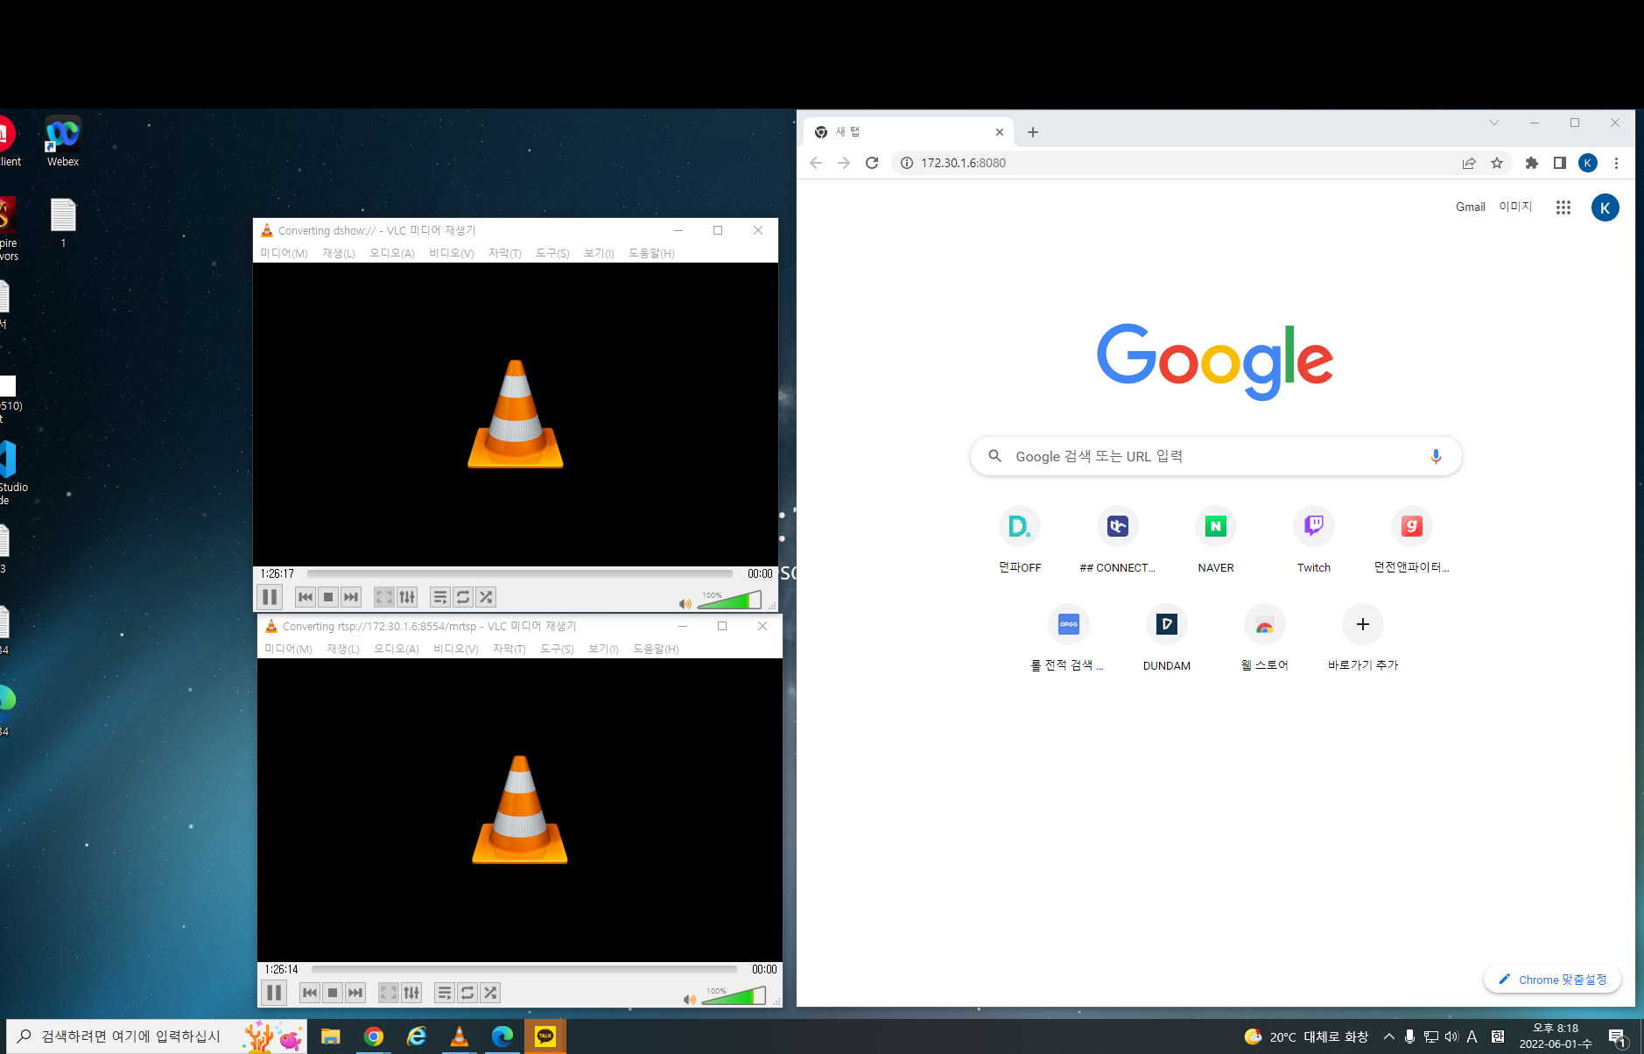Click Chrome 맞춤설정 button
Screen dimensions: 1644x1054
(1552, 980)
